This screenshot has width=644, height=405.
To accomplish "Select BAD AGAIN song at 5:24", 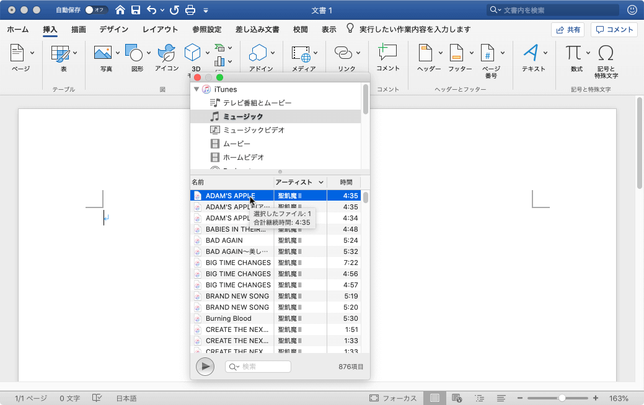I will (x=276, y=240).
